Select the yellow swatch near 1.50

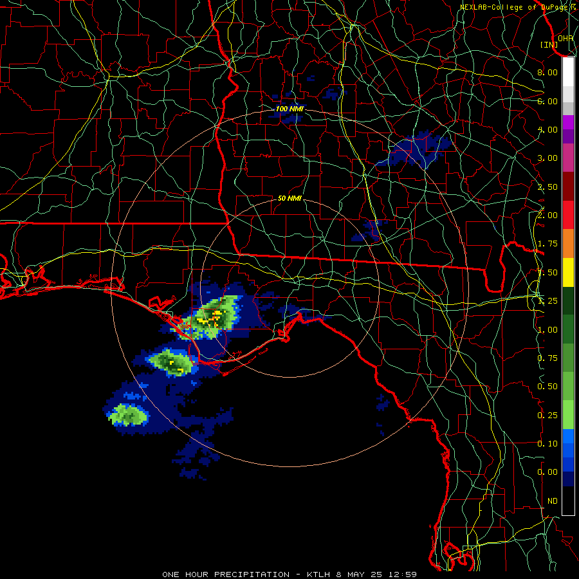[x=568, y=272]
